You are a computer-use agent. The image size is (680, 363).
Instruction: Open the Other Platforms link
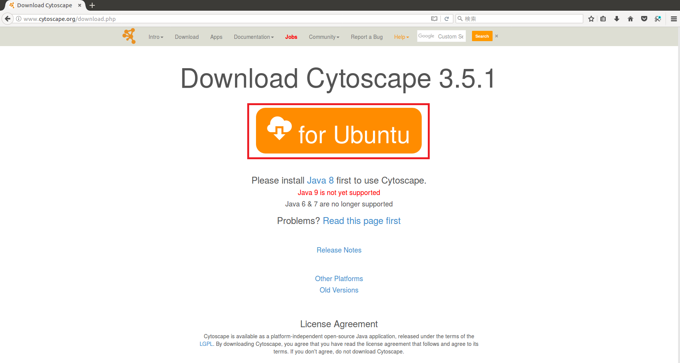click(x=339, y=279)
